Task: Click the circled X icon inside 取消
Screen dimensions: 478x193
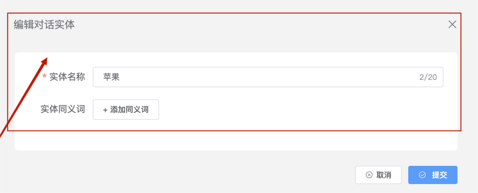Action: tap(369, 175)
